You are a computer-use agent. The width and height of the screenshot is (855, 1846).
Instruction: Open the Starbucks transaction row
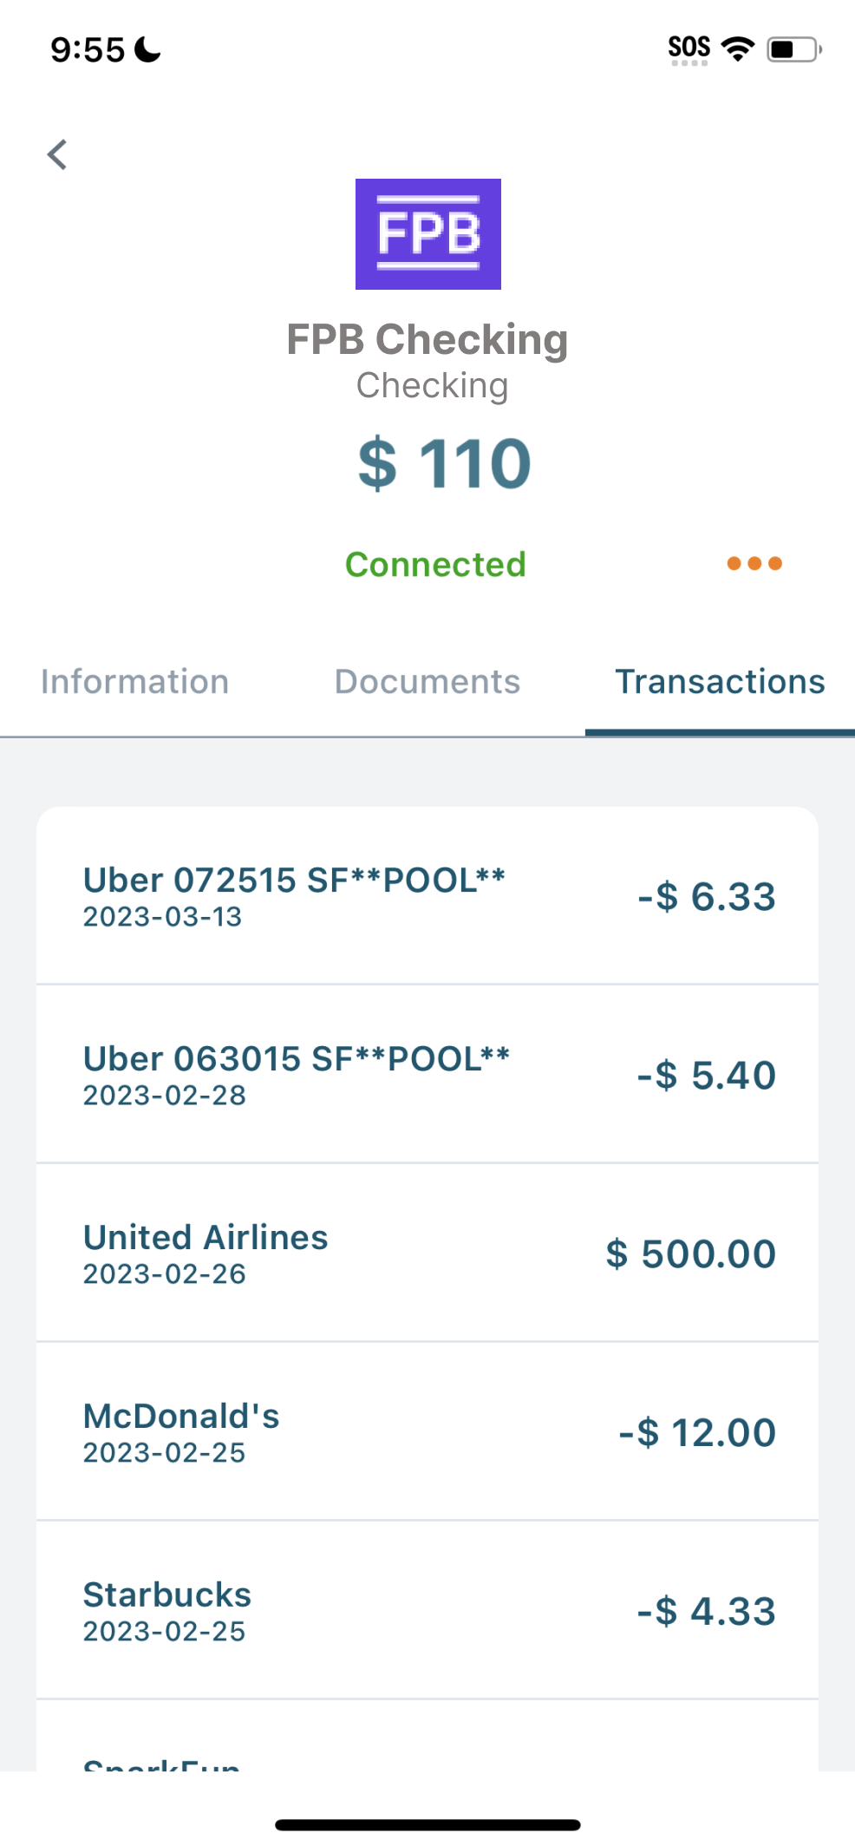(427, 1611)
